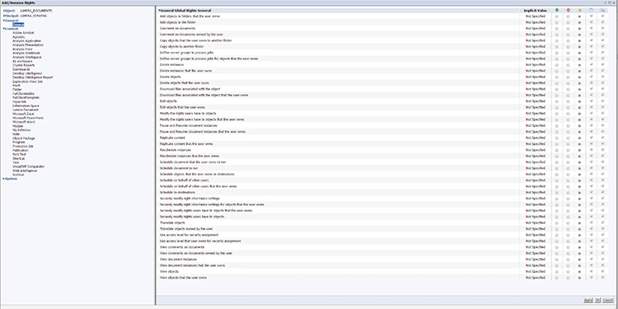The height and width of the screenshot is (309, 618).
Task: Select Web Intelligence in the Content tree
Action: [25, 171]
